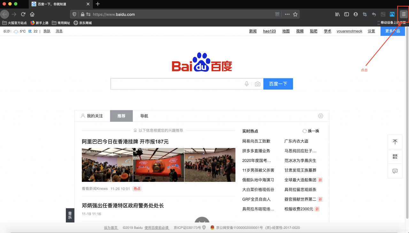Go to the browser home page

pyautogui.click(x=32, y=14)
